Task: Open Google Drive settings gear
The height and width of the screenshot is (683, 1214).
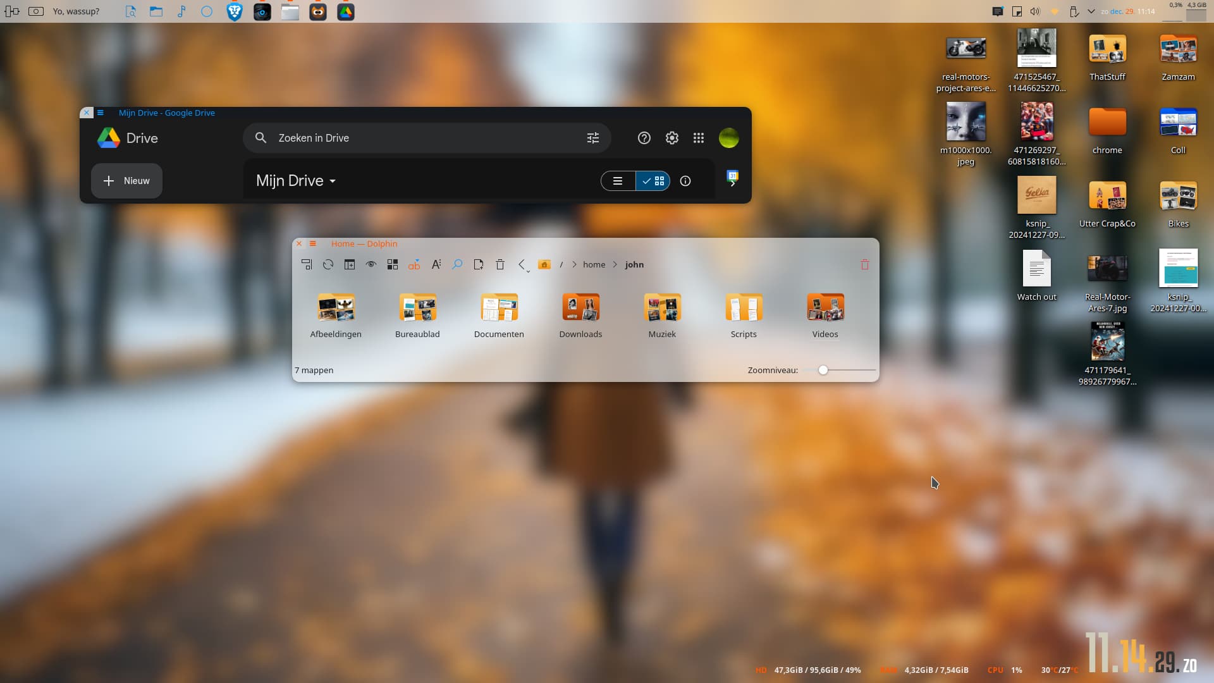Action: (671, 138)
